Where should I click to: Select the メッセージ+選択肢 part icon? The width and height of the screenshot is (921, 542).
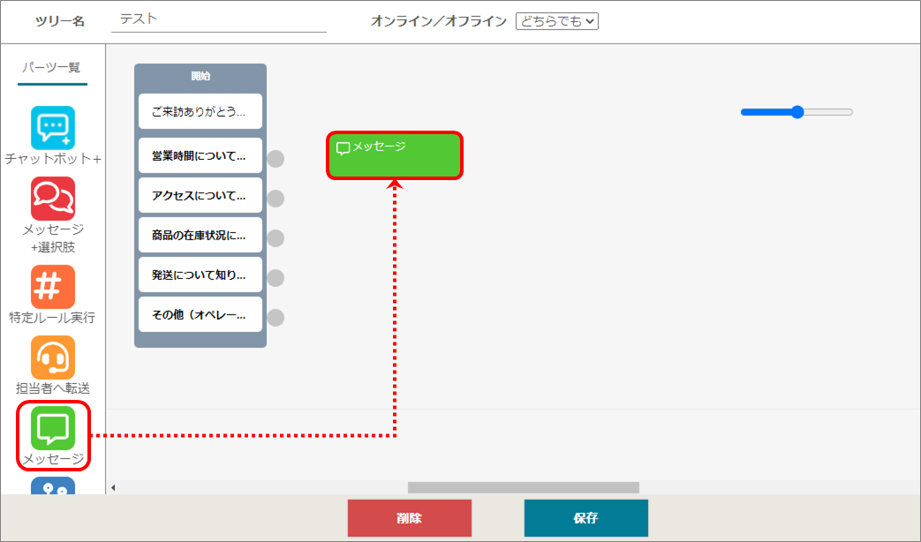(53, 199)
